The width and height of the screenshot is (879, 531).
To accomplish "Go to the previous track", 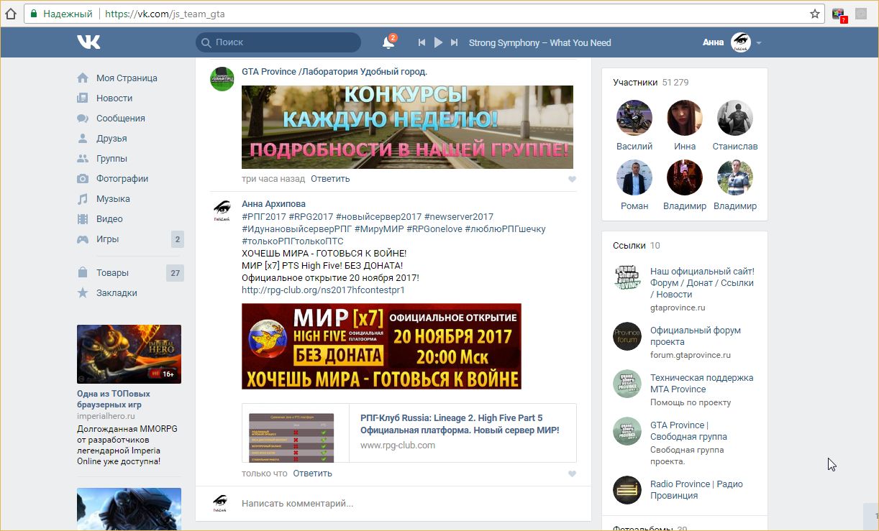I will tap(422, 43).
